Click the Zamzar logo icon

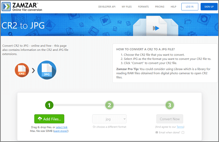[6, 6]
